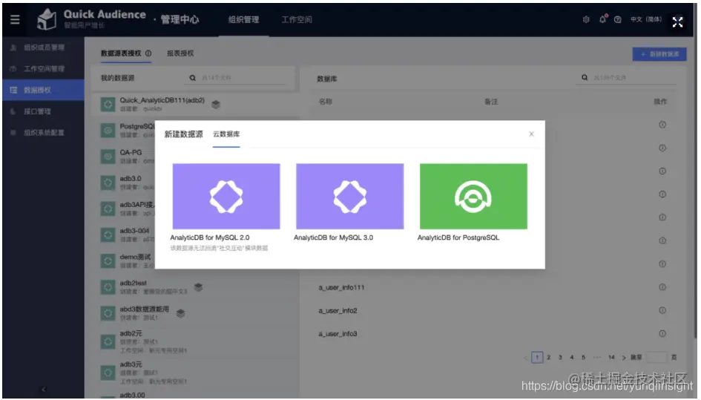Go to page 14
The height and width of the screenshot is (400, 701).
611,358
